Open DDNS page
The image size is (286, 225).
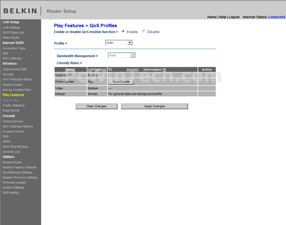6,142
